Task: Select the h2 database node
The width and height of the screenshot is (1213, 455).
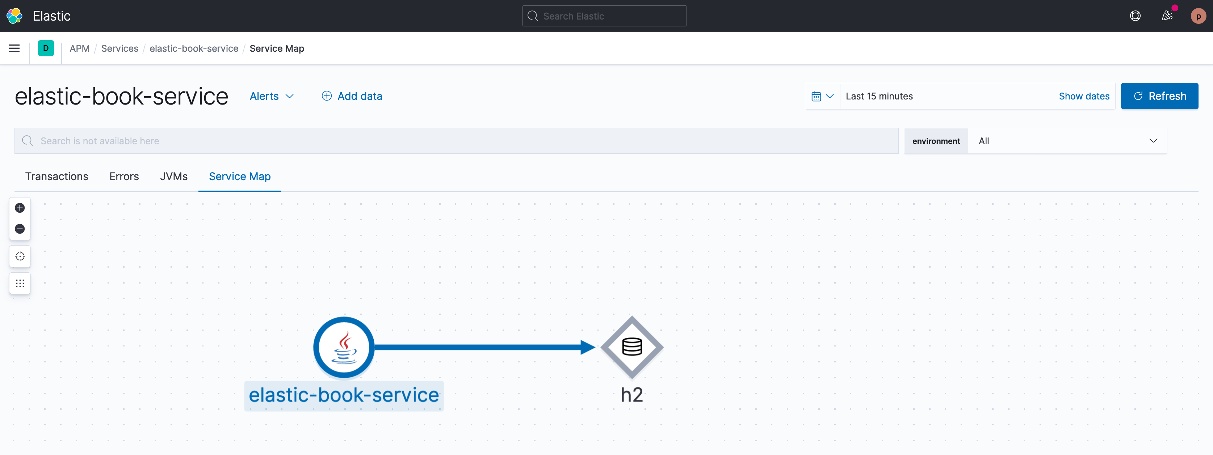Action: [x=631, y=347]
